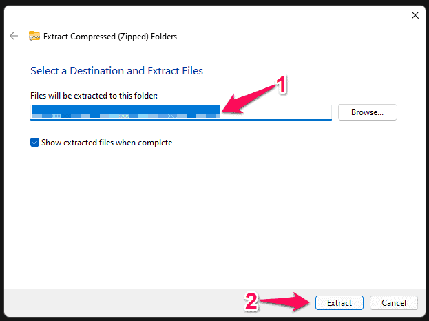Click the 'Files will be extracted to this folder:' label
The height and width of the screenshot is (321, 429).
tap(94, 94)
